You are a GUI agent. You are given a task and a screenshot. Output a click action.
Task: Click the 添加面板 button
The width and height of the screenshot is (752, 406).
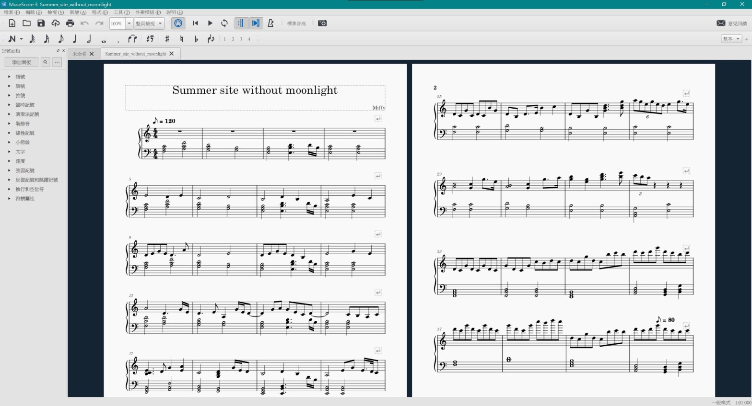[x=22, y=62]
